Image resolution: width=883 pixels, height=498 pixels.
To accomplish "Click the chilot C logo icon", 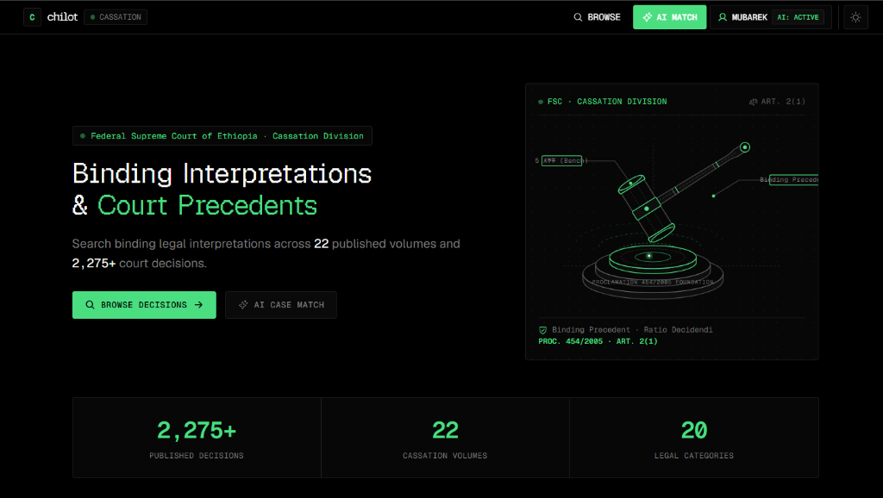I will pyautogui.click(x=32, y=17).
